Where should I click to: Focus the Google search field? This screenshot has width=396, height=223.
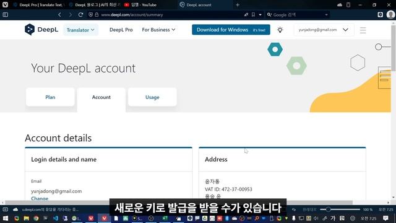tap(298, 15)
